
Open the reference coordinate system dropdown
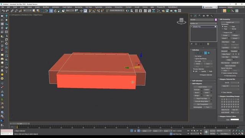(x=70, y=11)
